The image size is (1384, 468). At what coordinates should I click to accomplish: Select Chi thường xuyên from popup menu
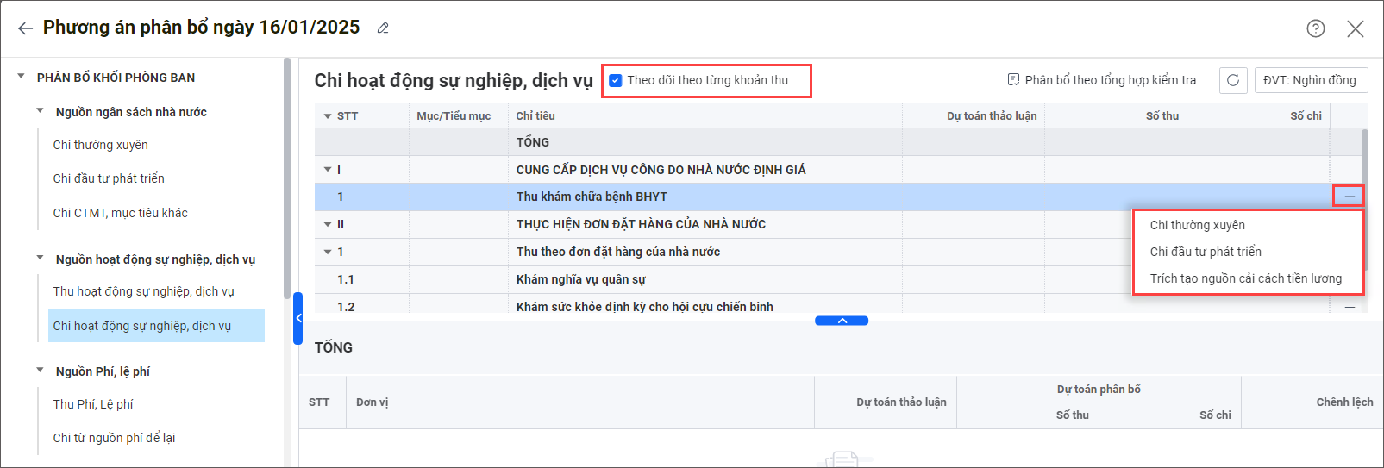click(x=1197, y=225)
